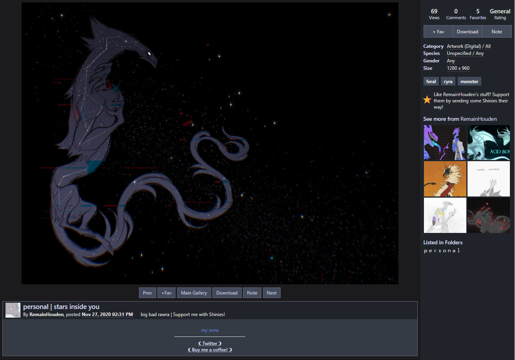Click the sidebar Download button

click(468, 32)
